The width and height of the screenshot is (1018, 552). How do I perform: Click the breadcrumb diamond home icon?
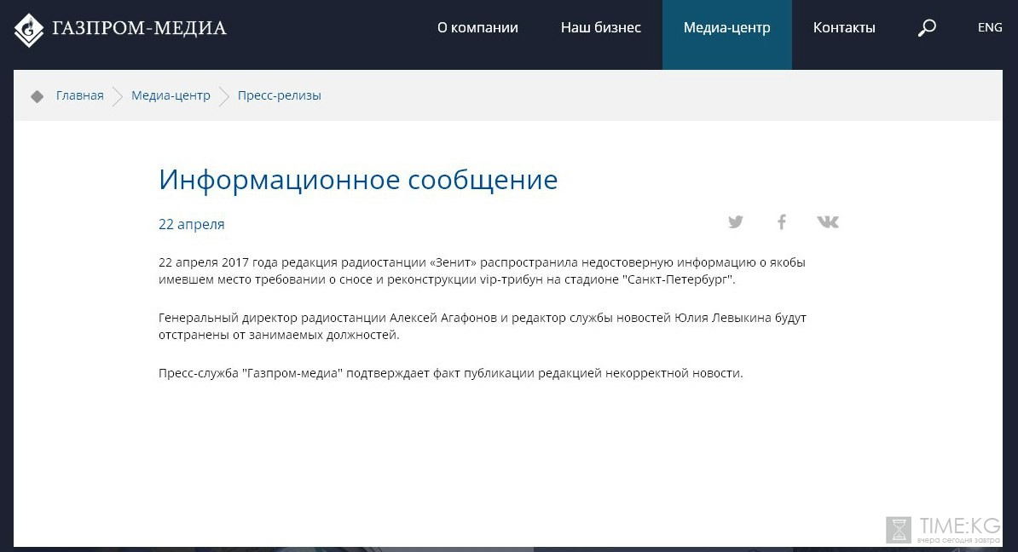click(37, 96)
